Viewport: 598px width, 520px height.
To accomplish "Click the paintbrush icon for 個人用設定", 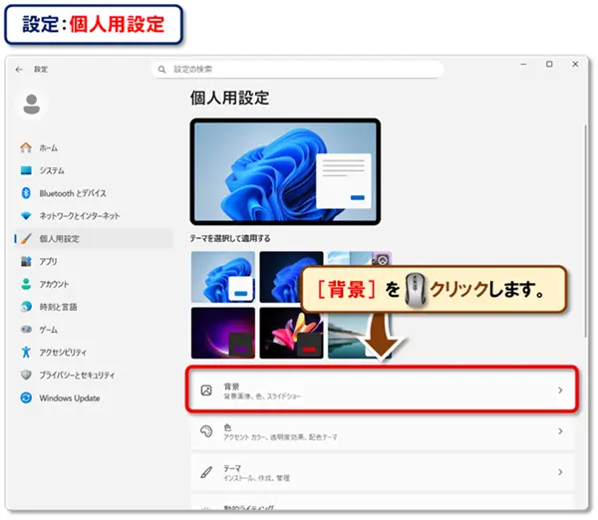I will tap(26, 239).
